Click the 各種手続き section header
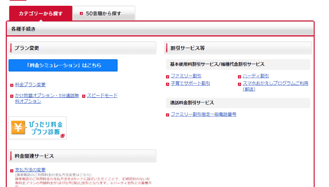 160,29
